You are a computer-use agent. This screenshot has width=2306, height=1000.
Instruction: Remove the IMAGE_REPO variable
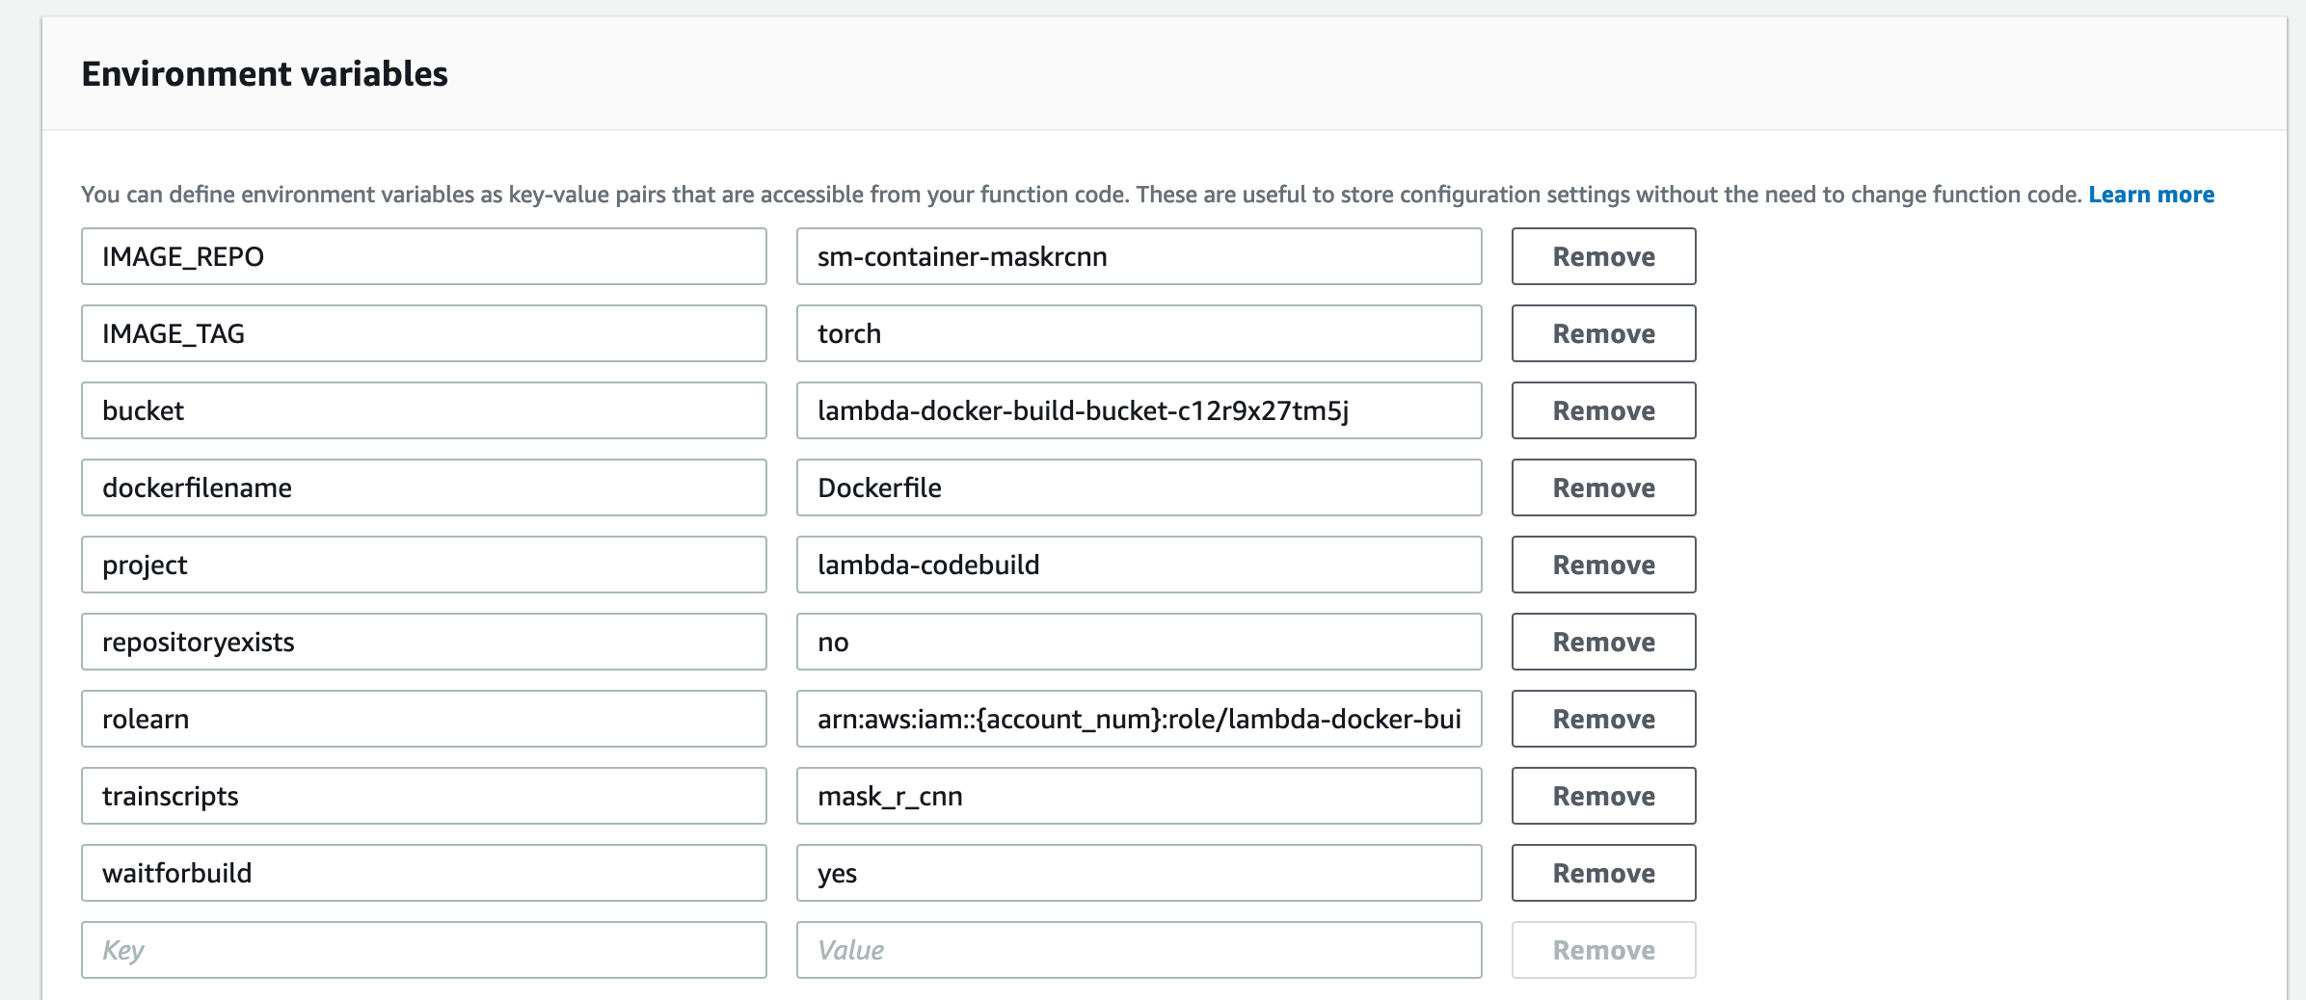[x=1603, y=256]
